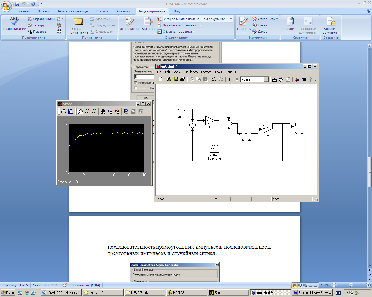Open the Normal simulation mode dropdown
The image size is (372, 297).
266,79
